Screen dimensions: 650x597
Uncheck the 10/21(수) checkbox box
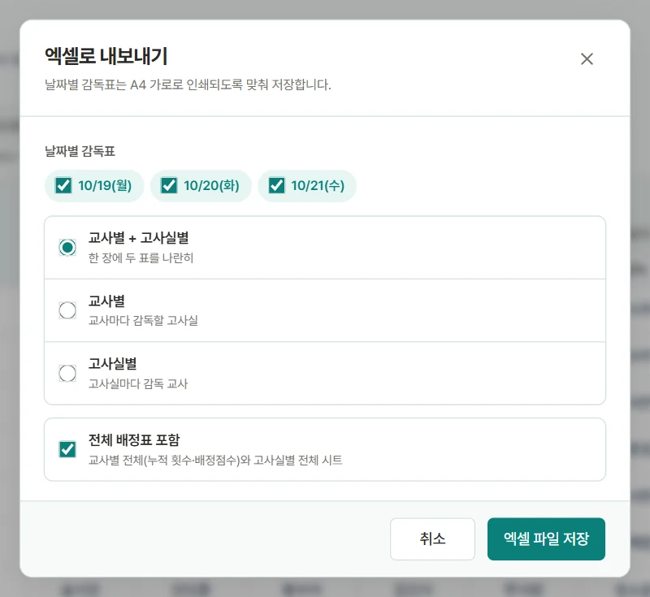click(x=276, y=186)
